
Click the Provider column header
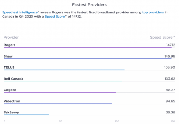point(11,37)
